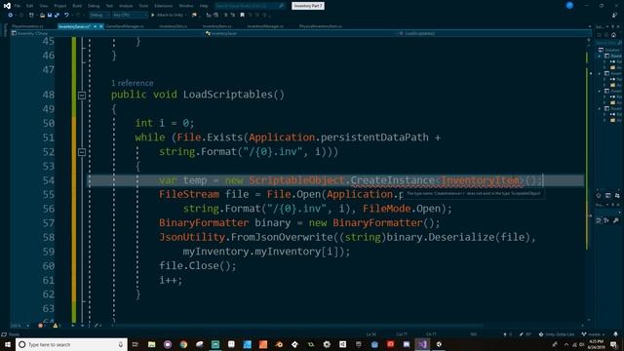Click the Home icon in Solution Explorer
The image size is (624, 351).
pos(613,35)
